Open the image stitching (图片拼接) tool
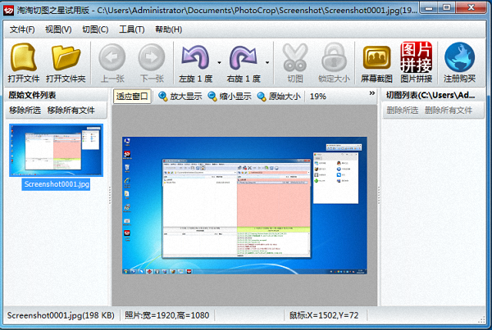Screen dimensions: 492x330 click(417, 57)
